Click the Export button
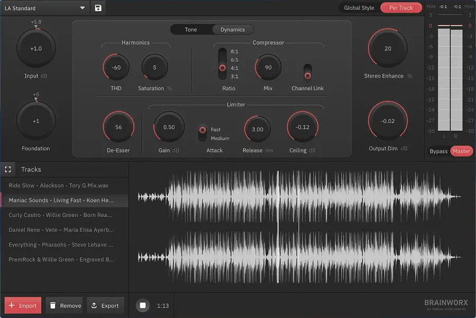The height and width of the screenshot is (318, 476). coord(105,305)
